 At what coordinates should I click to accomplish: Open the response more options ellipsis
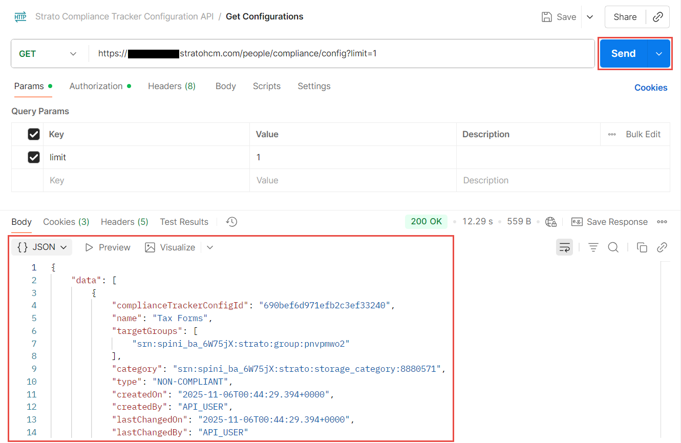point(662,222)
